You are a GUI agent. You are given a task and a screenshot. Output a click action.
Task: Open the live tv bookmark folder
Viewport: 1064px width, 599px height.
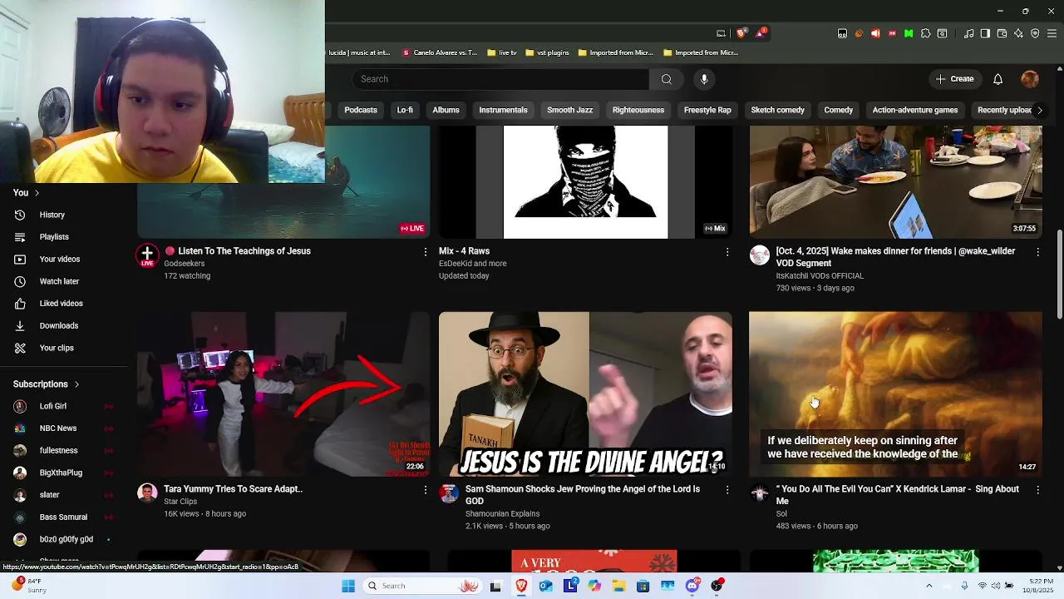pyautogui.click(x=502, y=52)
